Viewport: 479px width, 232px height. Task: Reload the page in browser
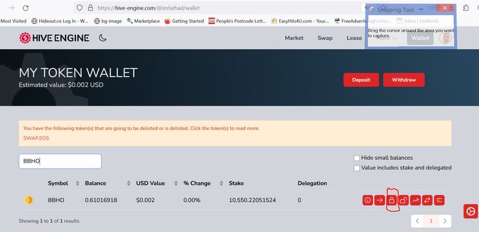[26, 8]
